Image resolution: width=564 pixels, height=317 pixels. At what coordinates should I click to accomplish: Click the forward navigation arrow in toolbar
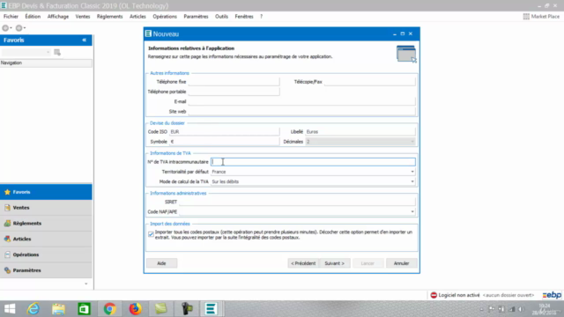[19, 27]
